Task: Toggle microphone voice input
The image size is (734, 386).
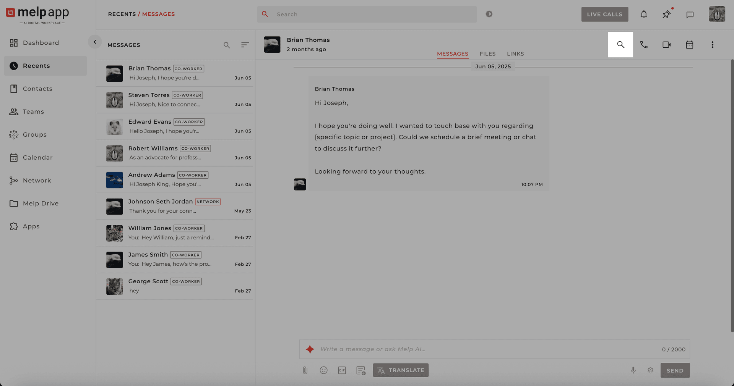Action: (x=633, y=370)
